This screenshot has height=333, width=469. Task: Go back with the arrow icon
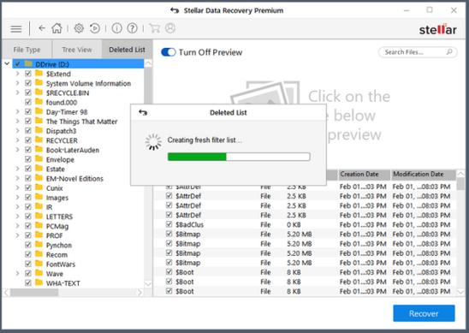(42, 28)
